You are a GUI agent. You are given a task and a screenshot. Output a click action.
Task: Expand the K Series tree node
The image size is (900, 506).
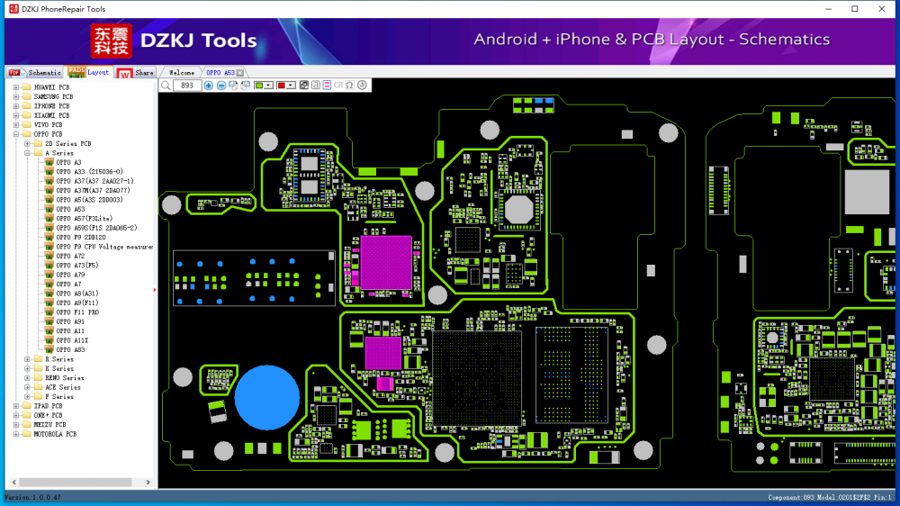pos(28,369)
